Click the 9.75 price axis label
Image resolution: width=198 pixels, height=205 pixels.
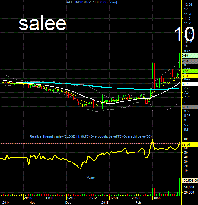(x=187, y=51)
